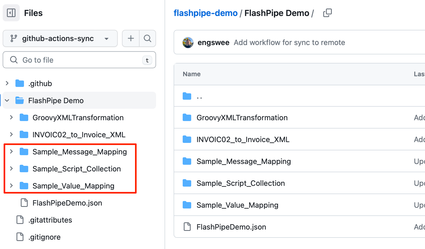This screenshot has width=425, height=249.
Task: Open Sample_Message_Mapping folder in file table
Action: 244,161
